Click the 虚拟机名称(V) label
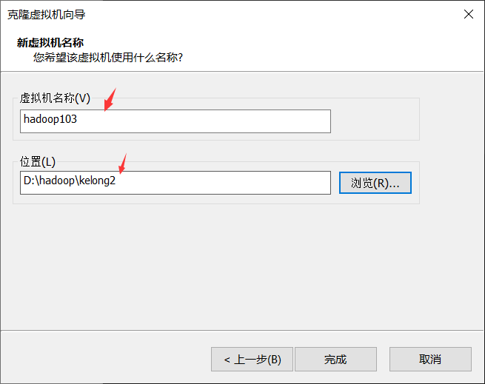 [55, 98]
